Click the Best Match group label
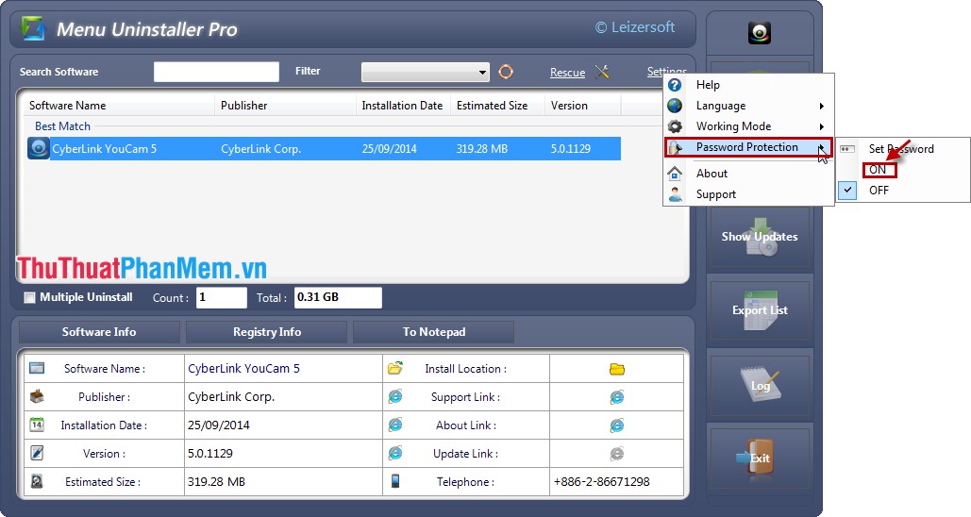This screenshot has height=517, width=971. (x=62, y=126)
